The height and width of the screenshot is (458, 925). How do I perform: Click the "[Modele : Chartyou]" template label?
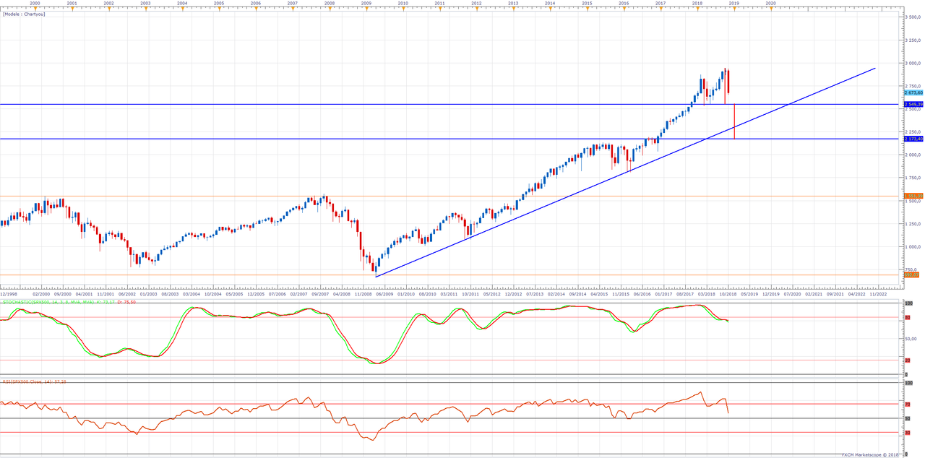pos(24,14)
